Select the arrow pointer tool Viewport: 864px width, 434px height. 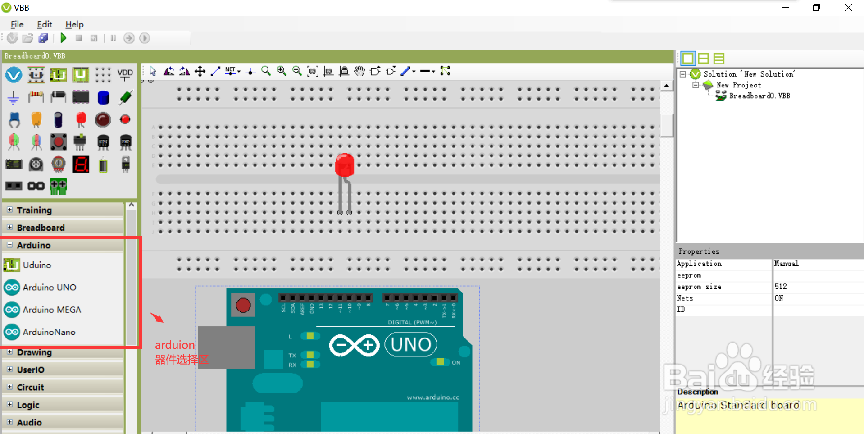point(153,71)
